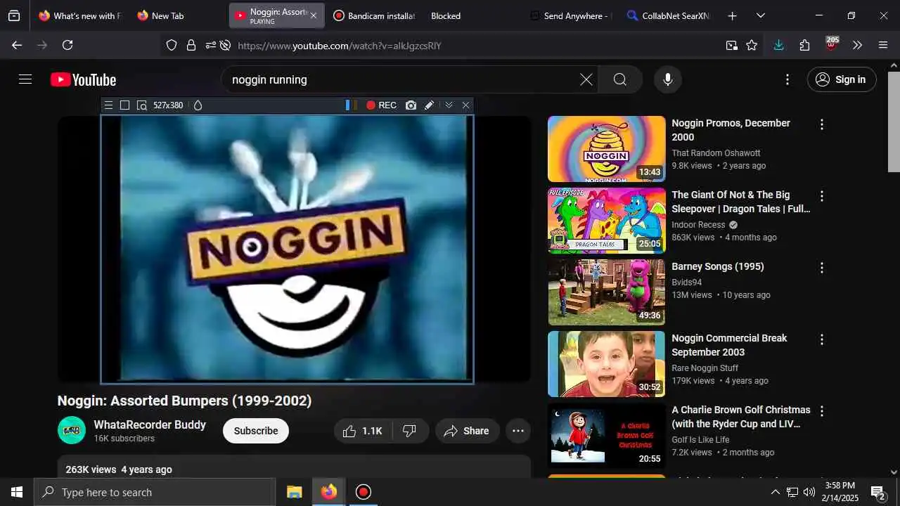This screenshot has width=900, height=506.
Task: Play the Noggin Promos December 2000 thumbnail
Action: coord(606,149)
